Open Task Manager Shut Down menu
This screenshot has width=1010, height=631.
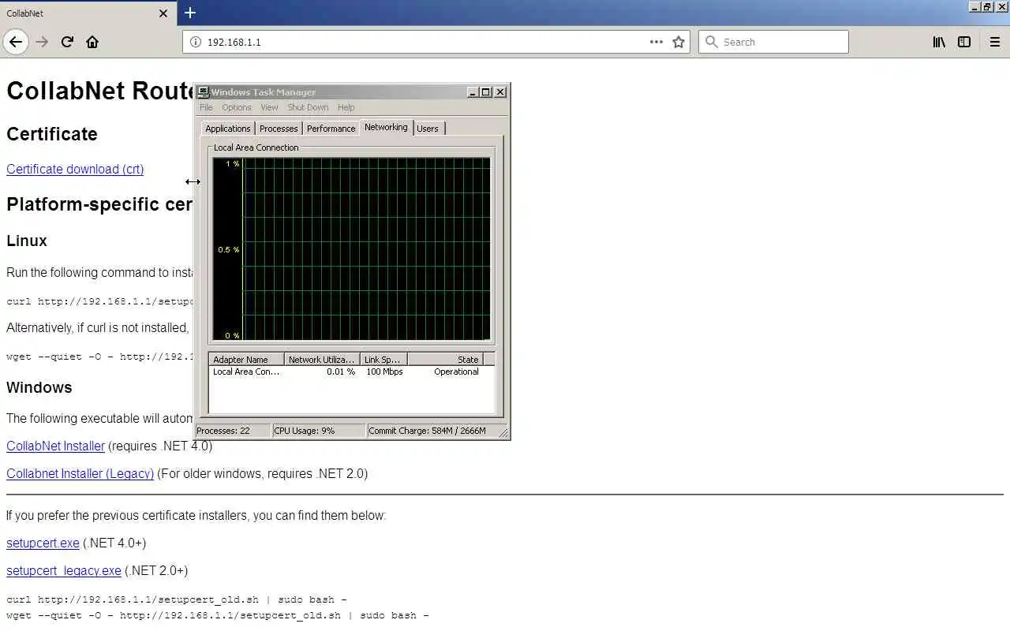pyautogui.click(x=308, y=107)
